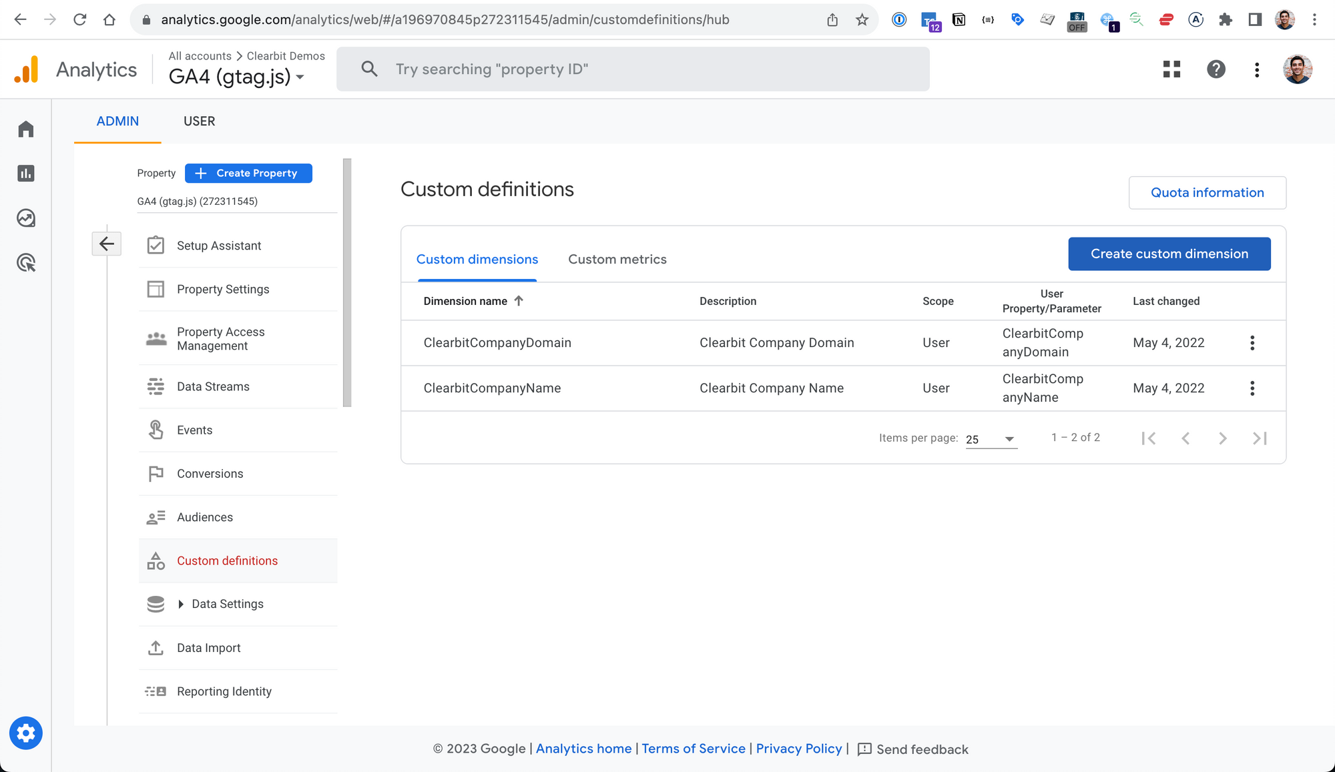Click the 1Password extension icon
Image resolution: width=1335 pixels, height=772 pixels.
[x=899, y=20]
